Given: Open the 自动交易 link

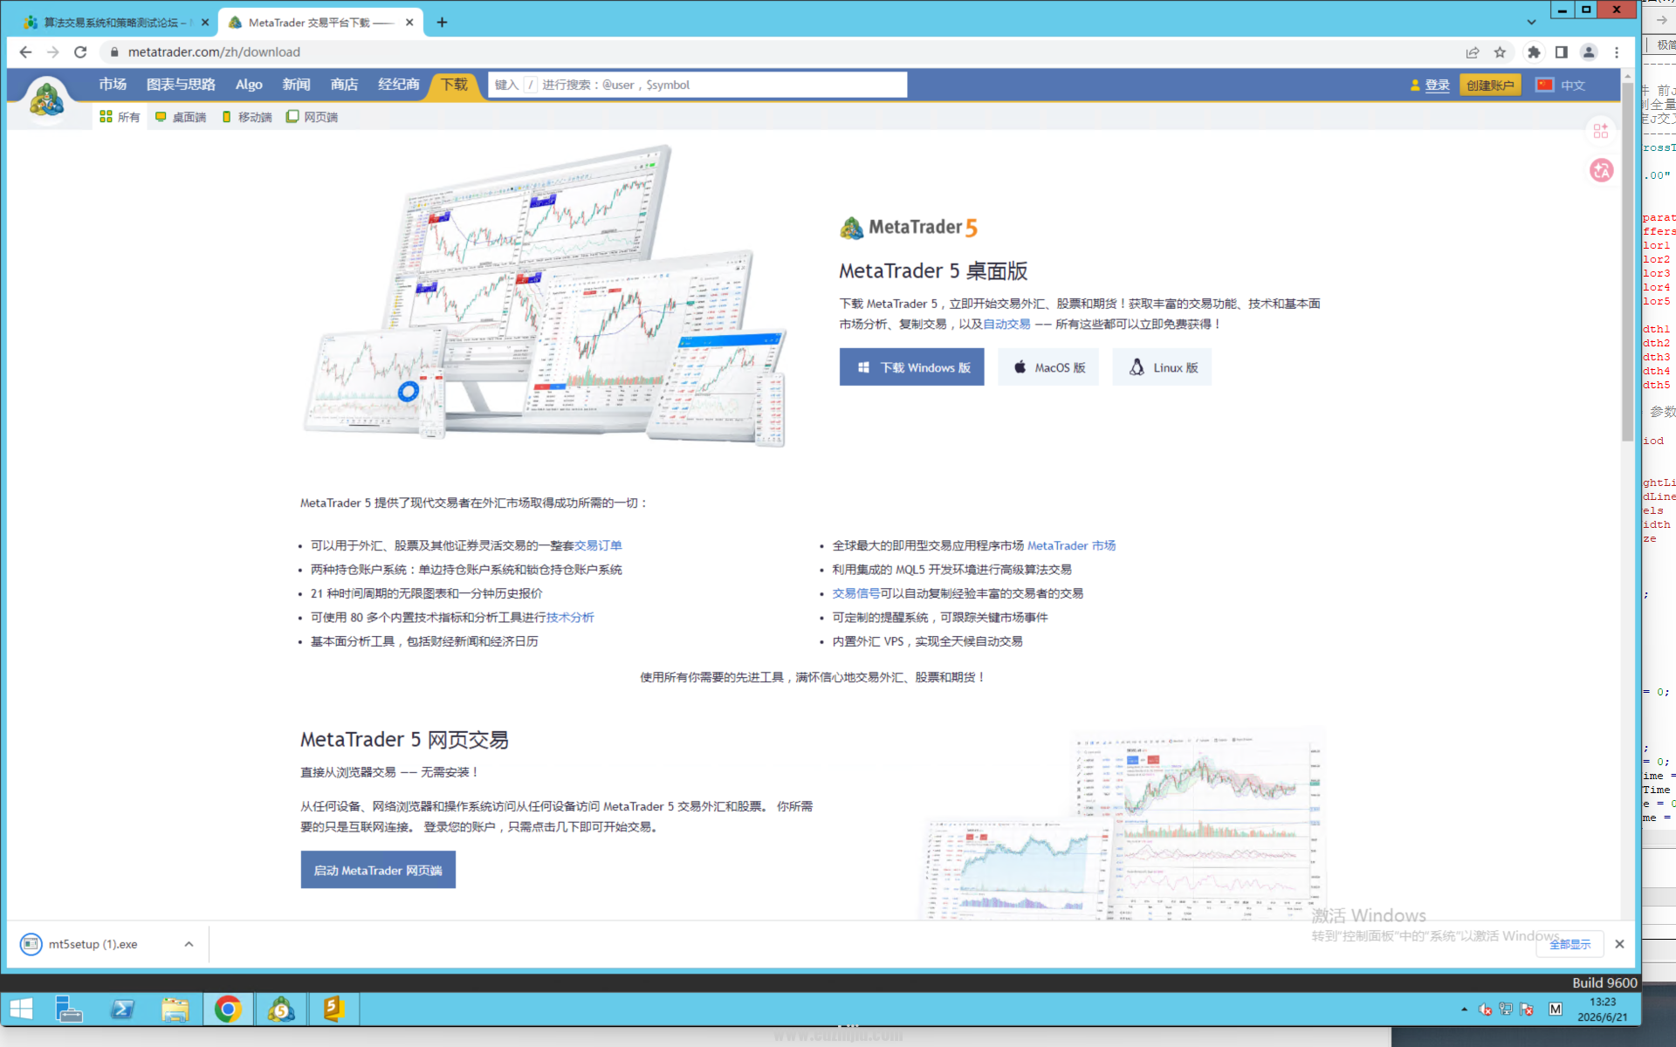Looking at the screenshot, I should 1006,324.
